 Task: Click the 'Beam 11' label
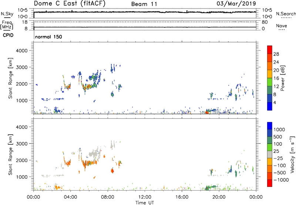(144, 4)
